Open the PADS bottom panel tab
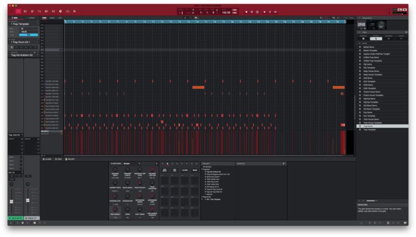Viewport: 416px width, 237px height. (58, 159)
